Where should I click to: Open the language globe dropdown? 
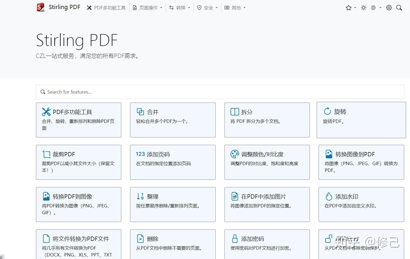click(x=373, y=8)
